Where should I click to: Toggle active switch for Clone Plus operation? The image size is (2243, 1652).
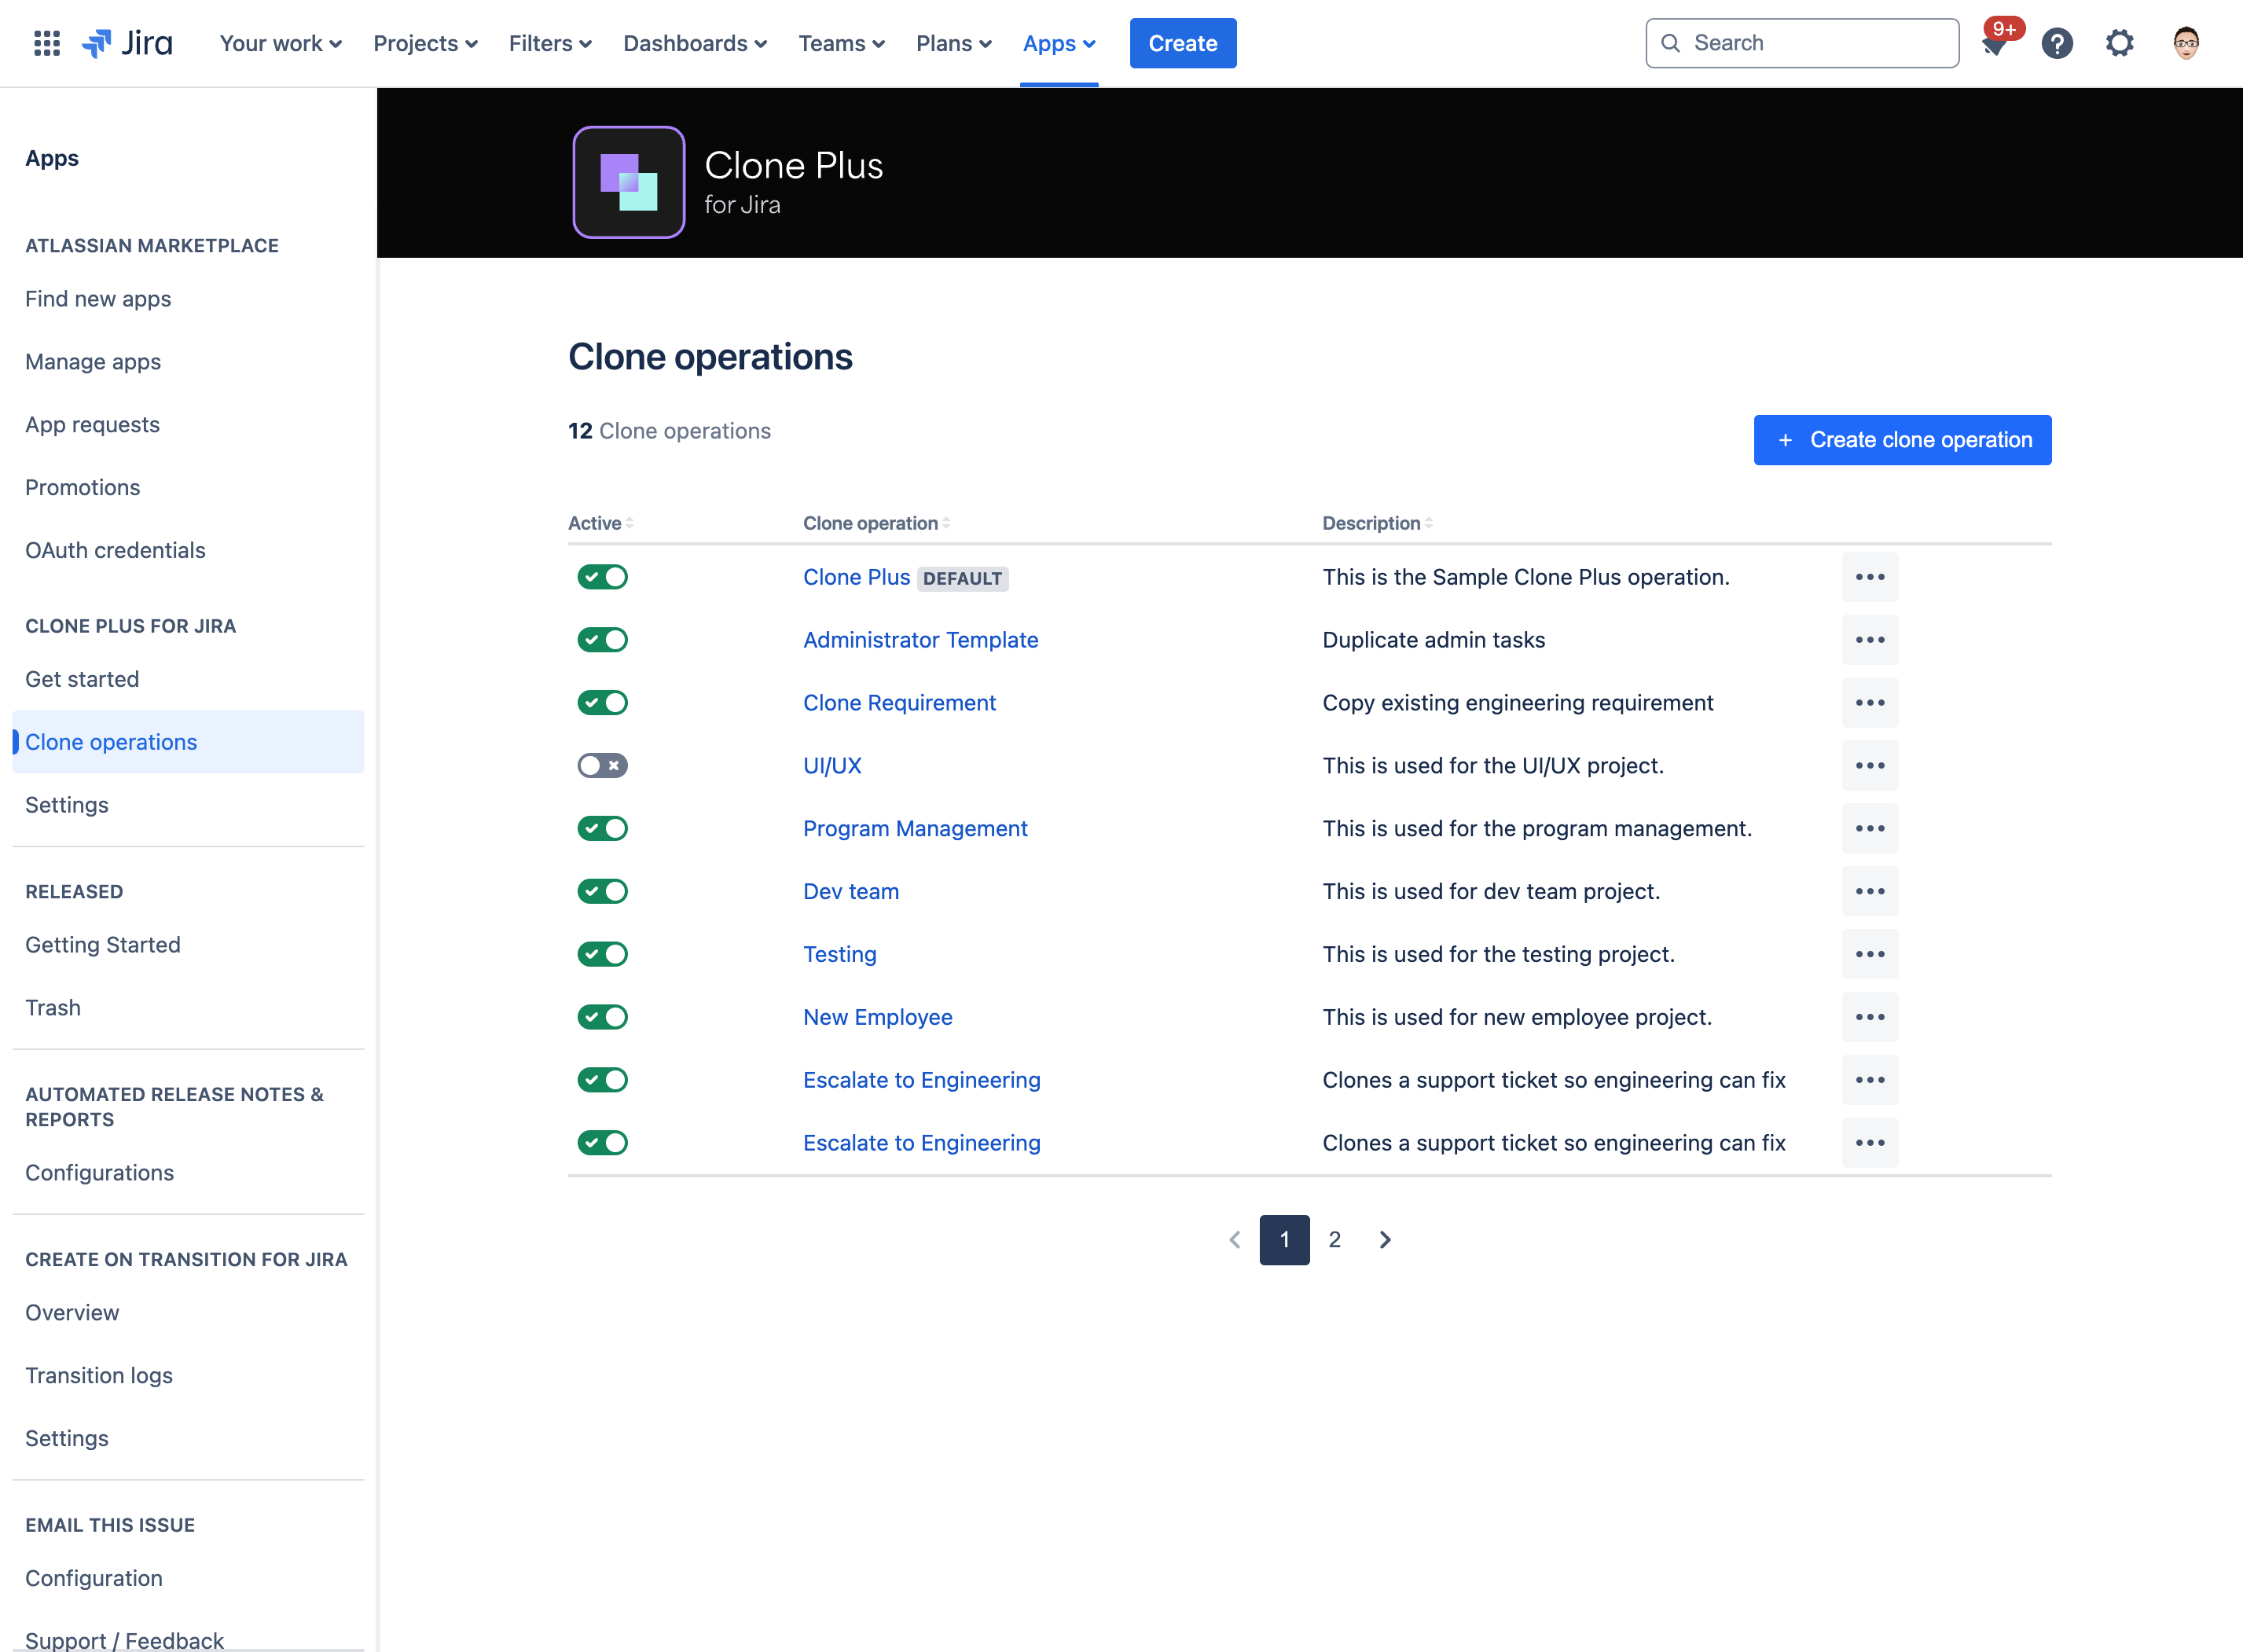pos(602,577)
